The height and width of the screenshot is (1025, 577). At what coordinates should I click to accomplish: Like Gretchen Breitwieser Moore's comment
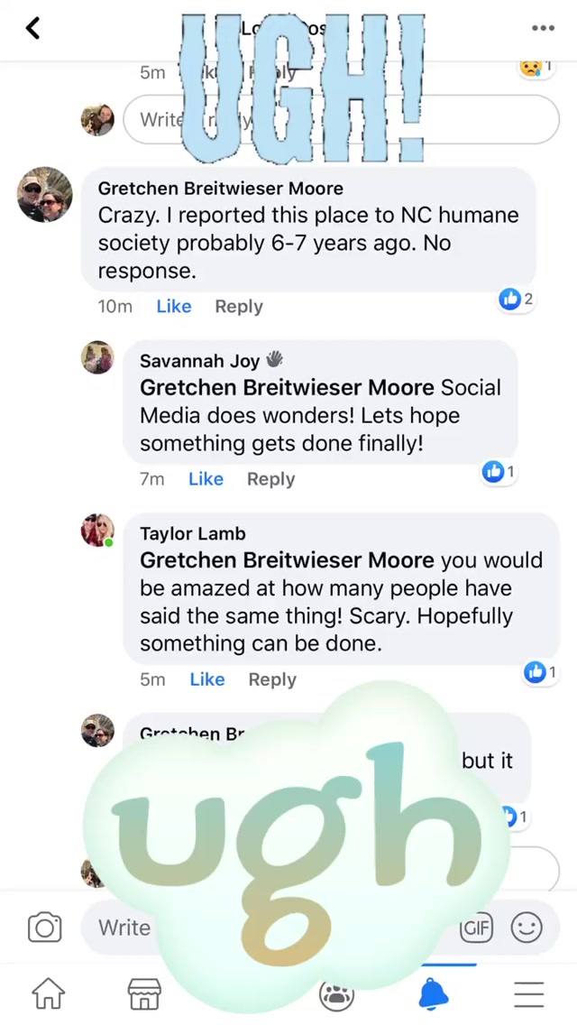[173, 307]
